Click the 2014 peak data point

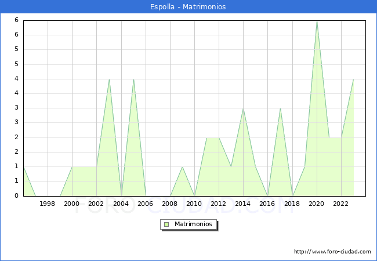244,108
